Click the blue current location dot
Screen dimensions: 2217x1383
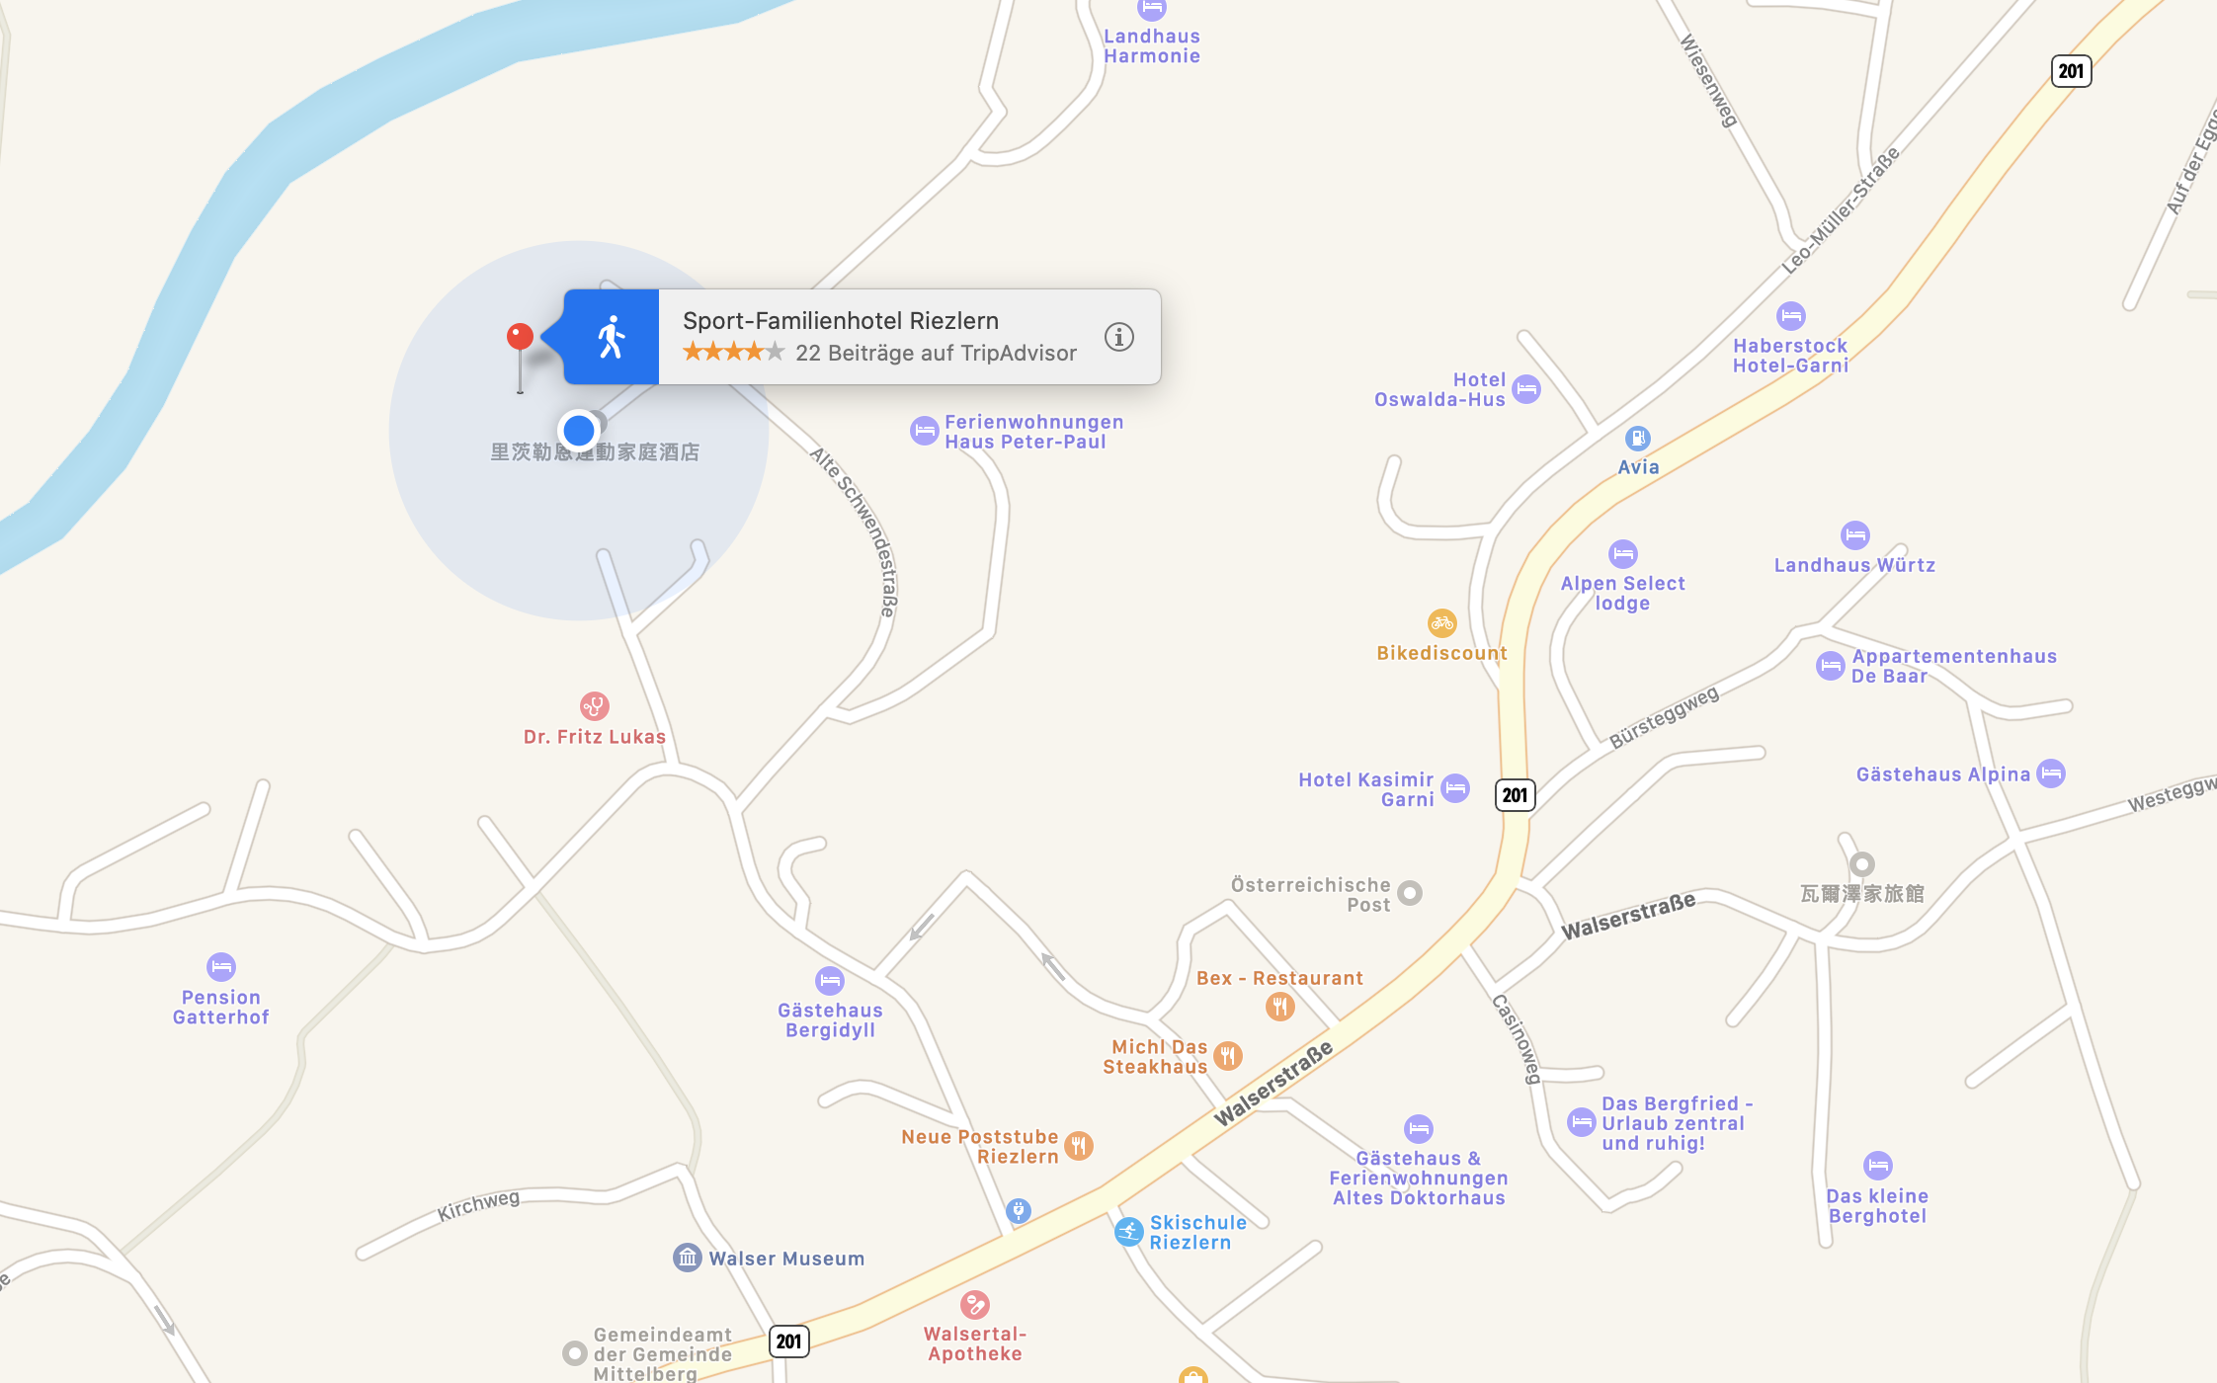point(578,430)
